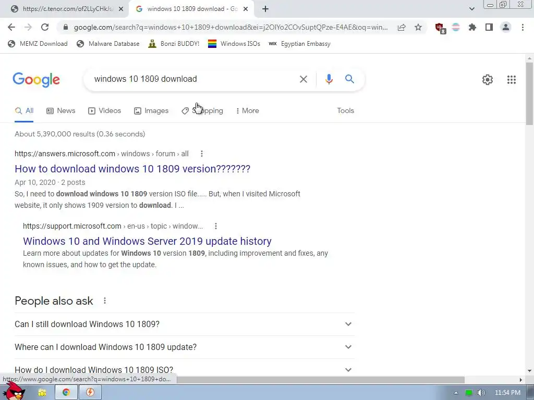Screen dimensions: 534x400
Task: Open a new browser tab
Action: (x=265, y=9)
